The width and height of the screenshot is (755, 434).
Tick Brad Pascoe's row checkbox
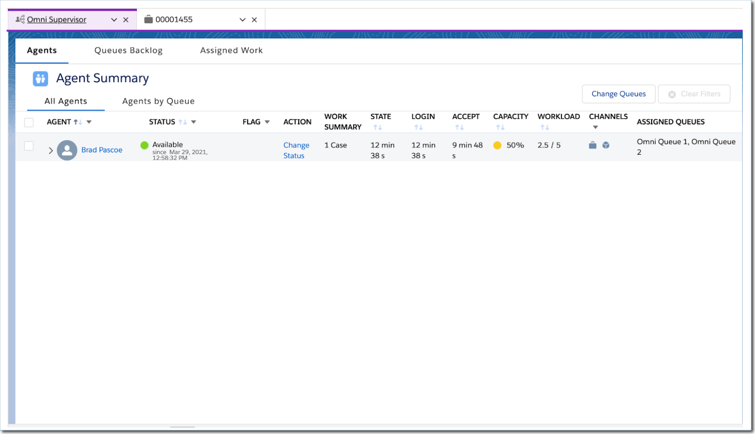(29, 146)
